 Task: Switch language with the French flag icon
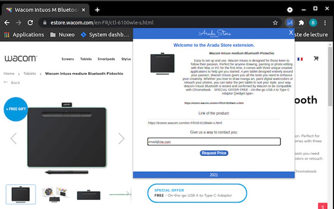coord(301,59)
